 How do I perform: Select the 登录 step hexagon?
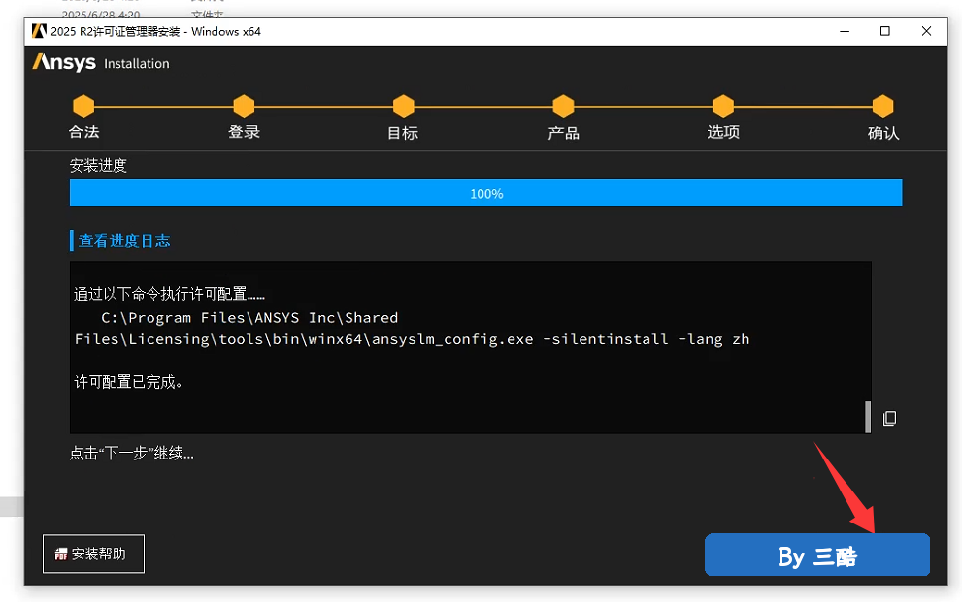(x=244, y=106)
